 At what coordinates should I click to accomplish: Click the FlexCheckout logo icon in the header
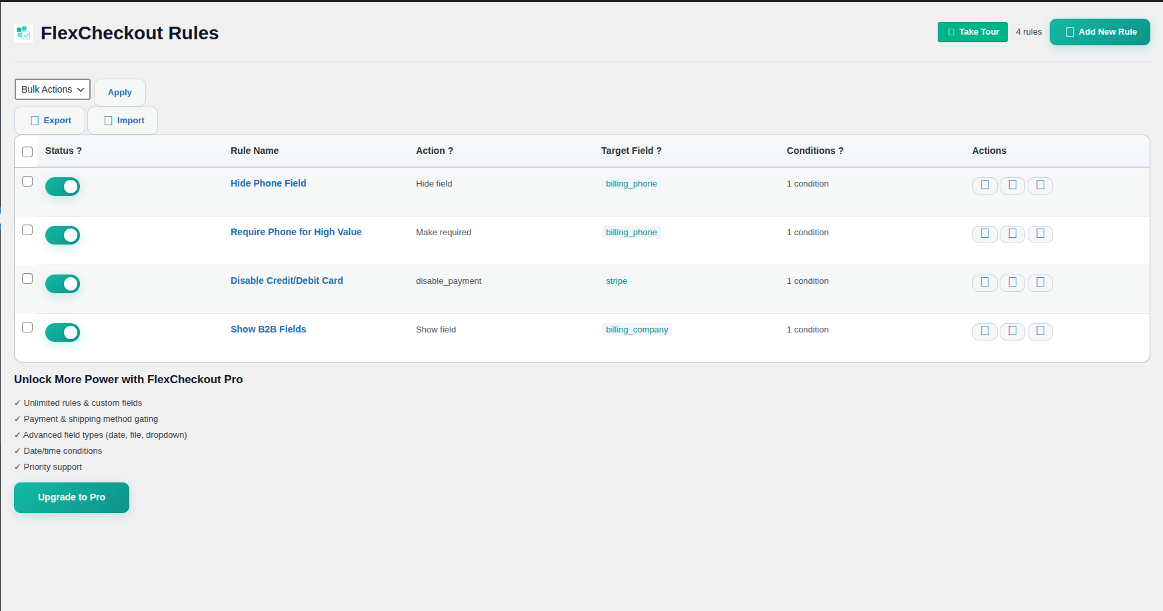click(23, 33)
